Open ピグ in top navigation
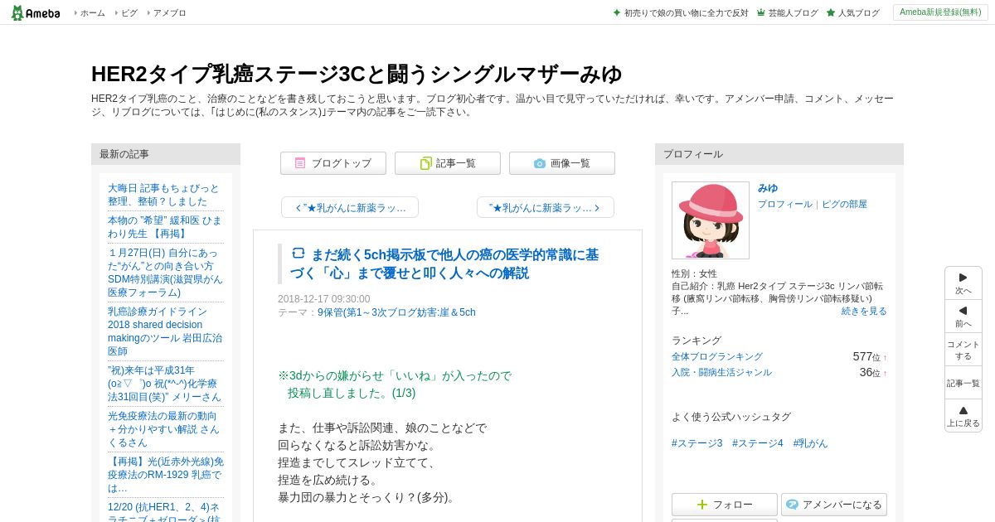This screenshot has width=995, height=522. [129, 13]
